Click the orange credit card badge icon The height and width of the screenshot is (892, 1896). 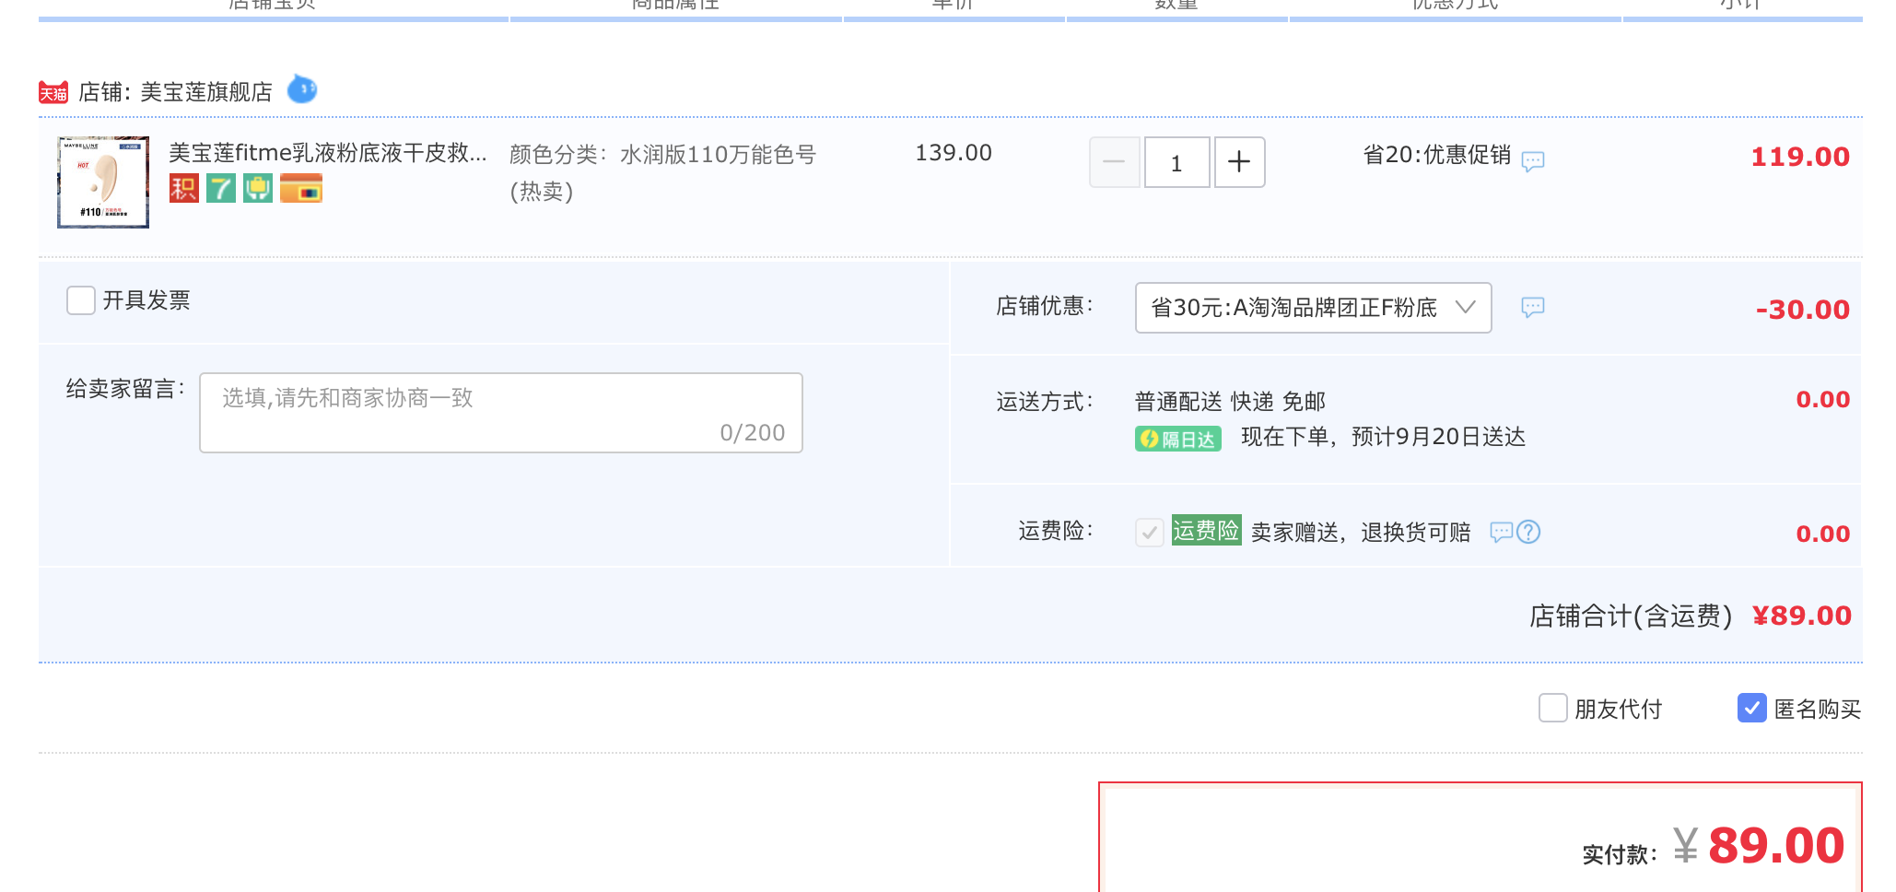tap(301, 188)
